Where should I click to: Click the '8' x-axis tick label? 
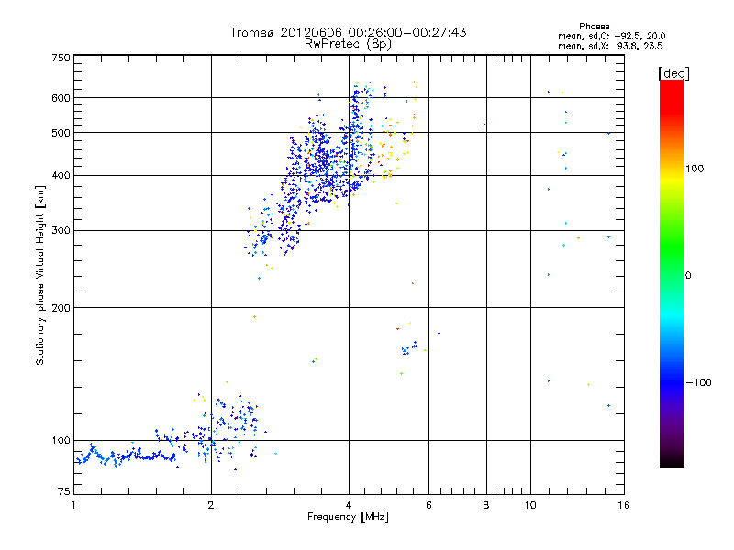pos(486,505)
